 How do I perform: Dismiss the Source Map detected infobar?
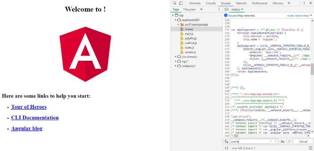[x=311, y=15]
